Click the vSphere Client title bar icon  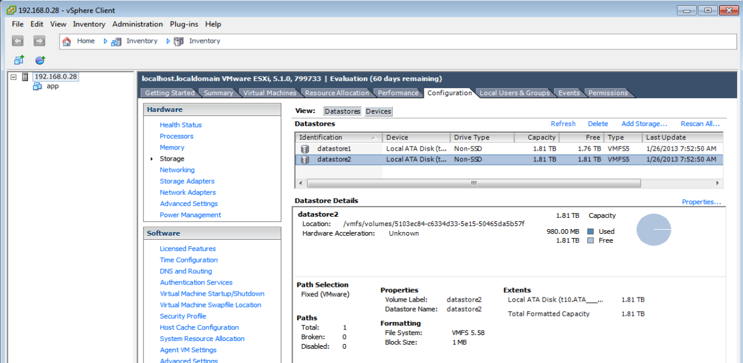pos(11,10)
